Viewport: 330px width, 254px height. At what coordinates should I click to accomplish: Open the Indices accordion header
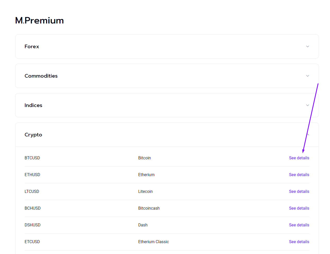pos(167,105)
